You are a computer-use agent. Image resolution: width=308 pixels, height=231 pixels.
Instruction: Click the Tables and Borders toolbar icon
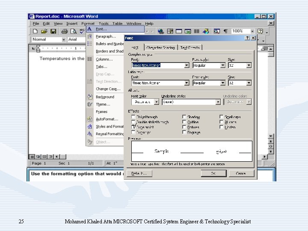pyautogui.click(x=170, y=31)
